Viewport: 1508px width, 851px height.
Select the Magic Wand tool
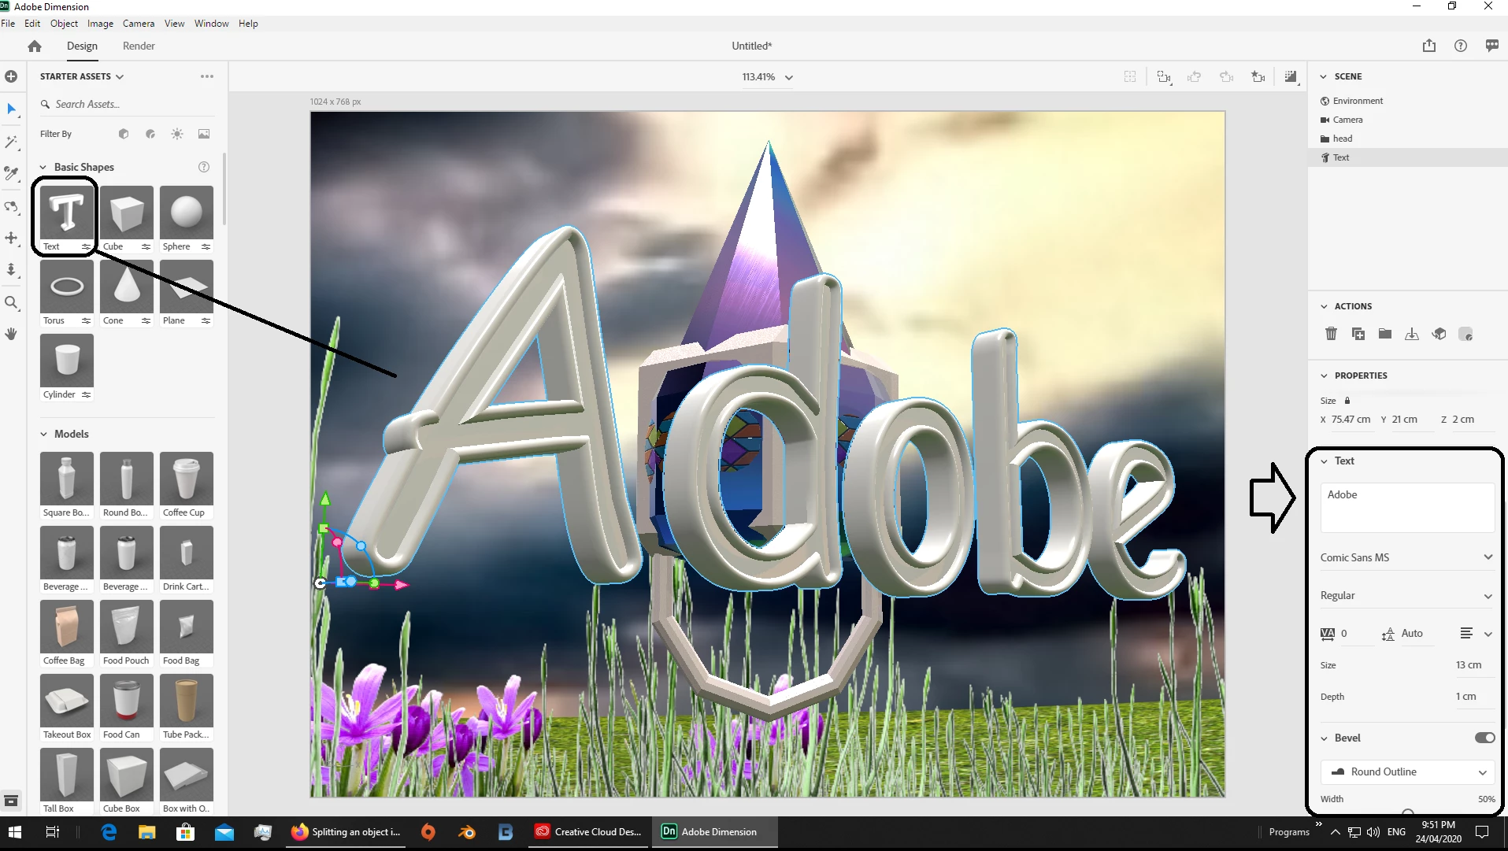[11, 142]
